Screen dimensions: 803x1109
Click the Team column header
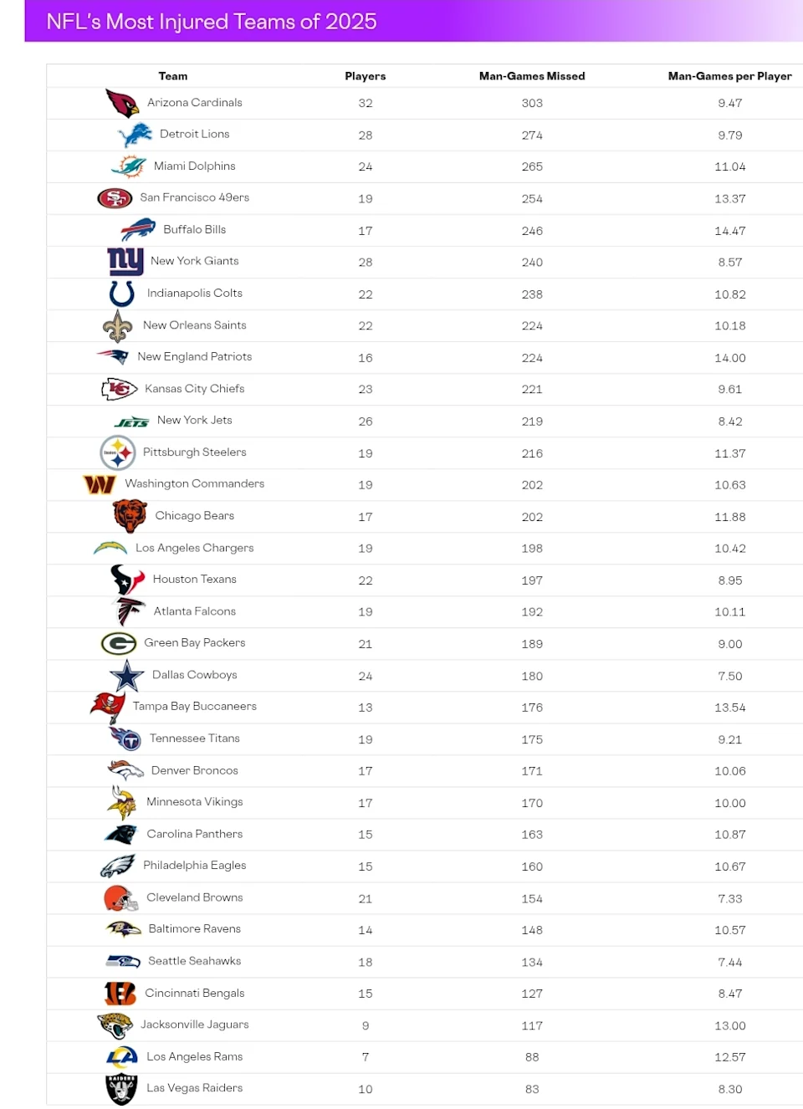click(173, 76)
